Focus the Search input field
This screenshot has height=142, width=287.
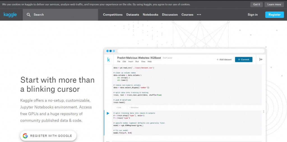pyautogui.click(x=61, y=15)
